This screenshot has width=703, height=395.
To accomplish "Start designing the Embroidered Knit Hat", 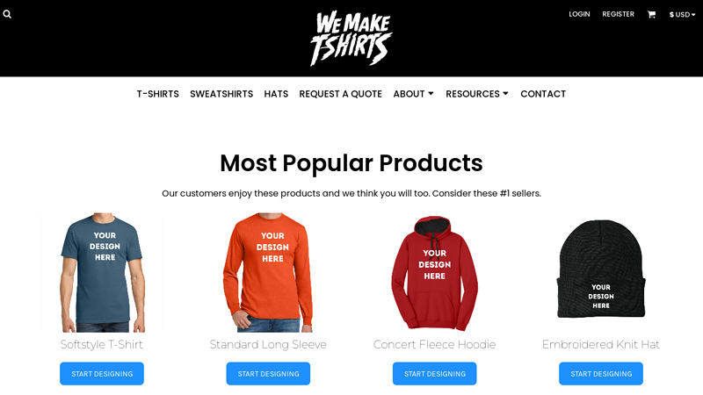I will tap(601, 374).
